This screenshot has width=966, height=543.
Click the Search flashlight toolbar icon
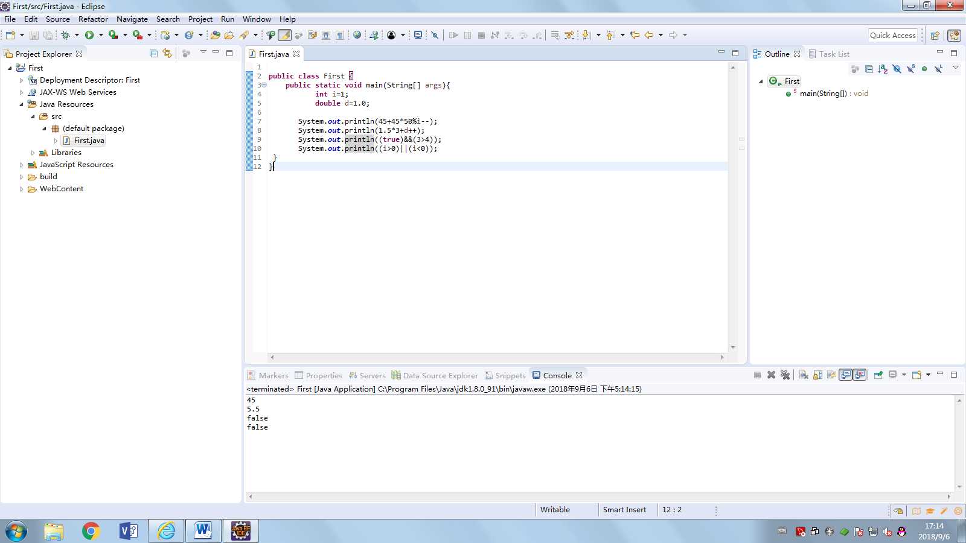(244, 35)
